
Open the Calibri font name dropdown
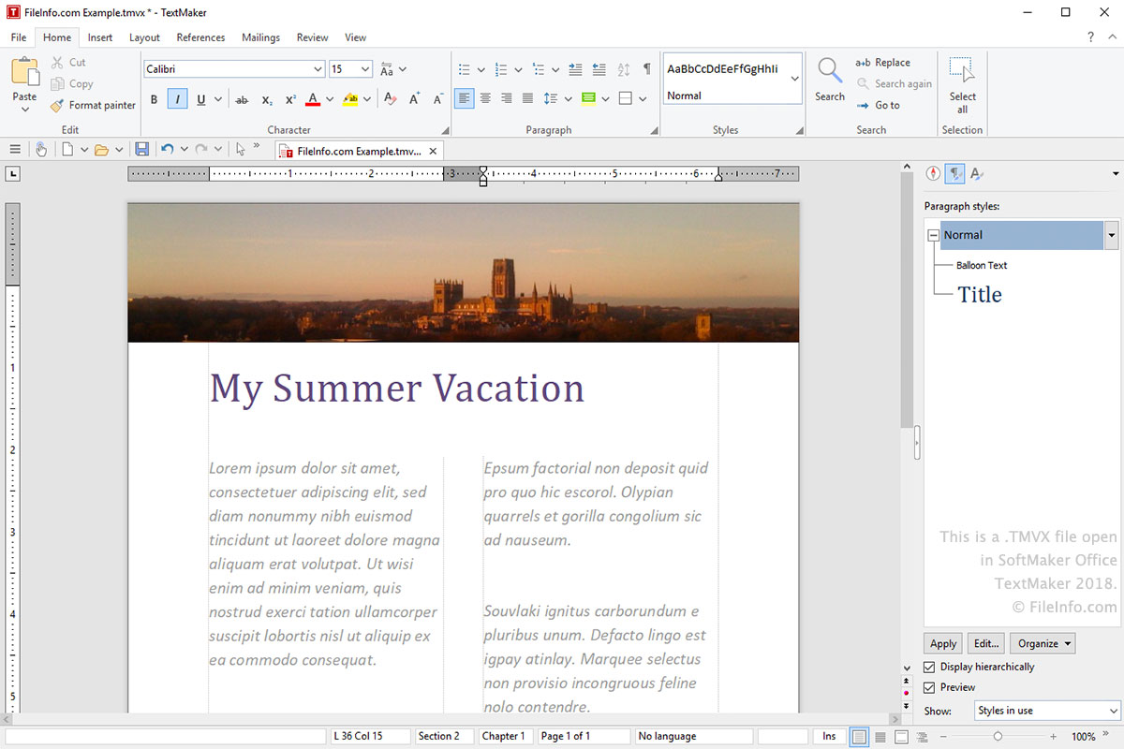pyautogui.click(x=318, y=69)
